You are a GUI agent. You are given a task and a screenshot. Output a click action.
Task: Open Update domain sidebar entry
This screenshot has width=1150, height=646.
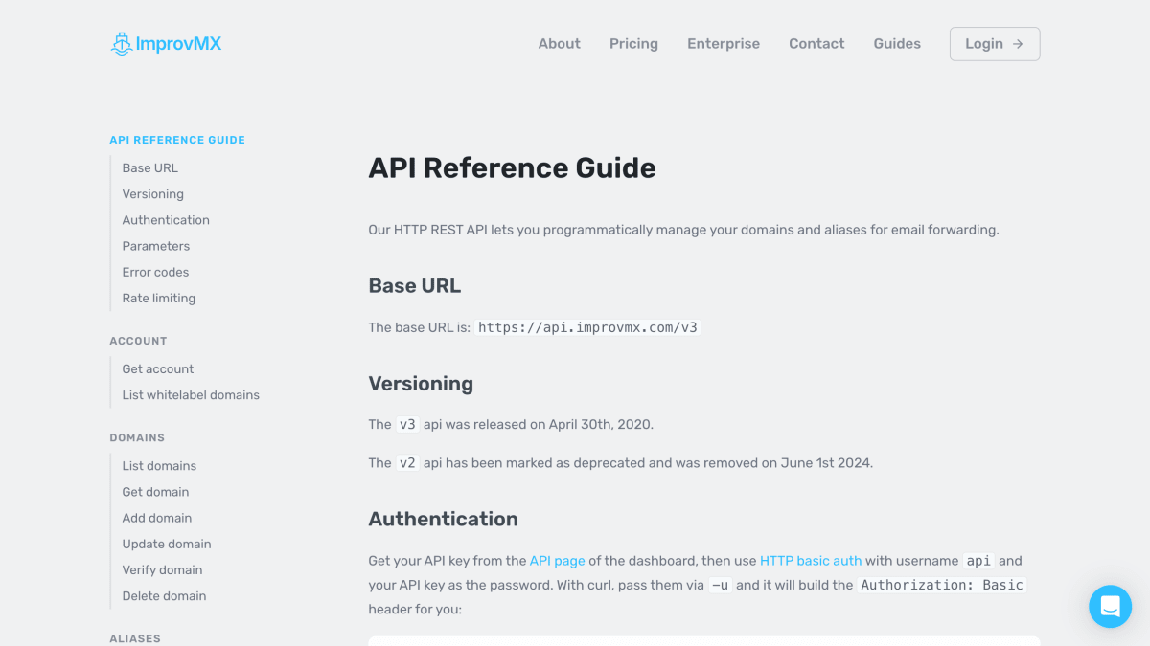point(167,544)
